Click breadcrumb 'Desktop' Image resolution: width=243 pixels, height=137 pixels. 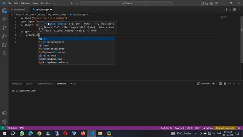(x=41, y=14)
